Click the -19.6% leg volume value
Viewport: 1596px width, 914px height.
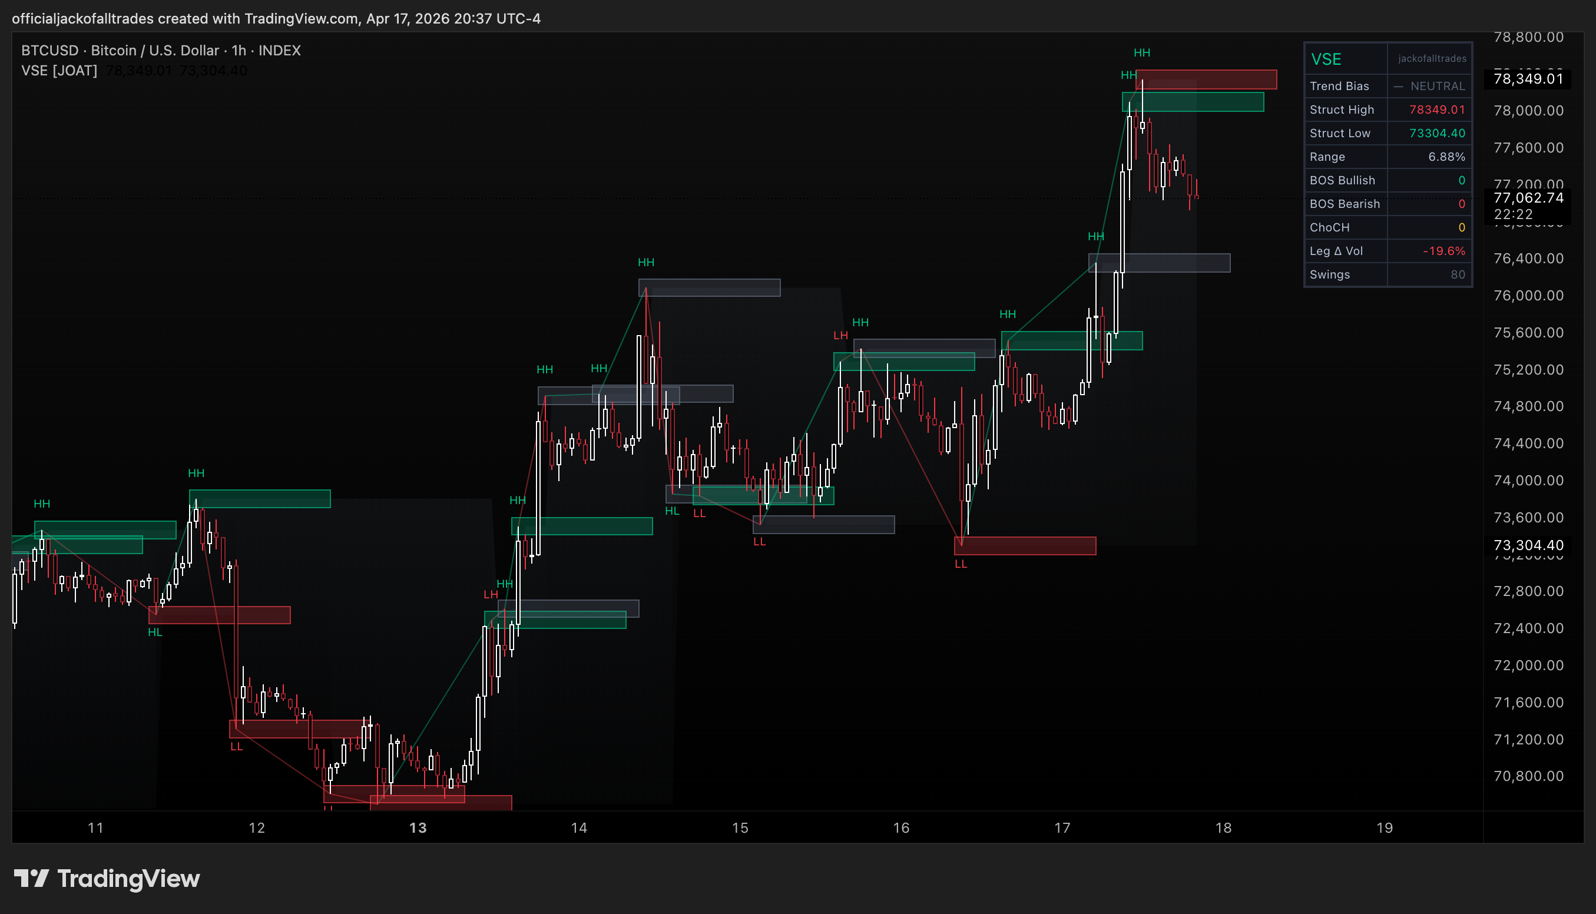(x=1443, y=251)
